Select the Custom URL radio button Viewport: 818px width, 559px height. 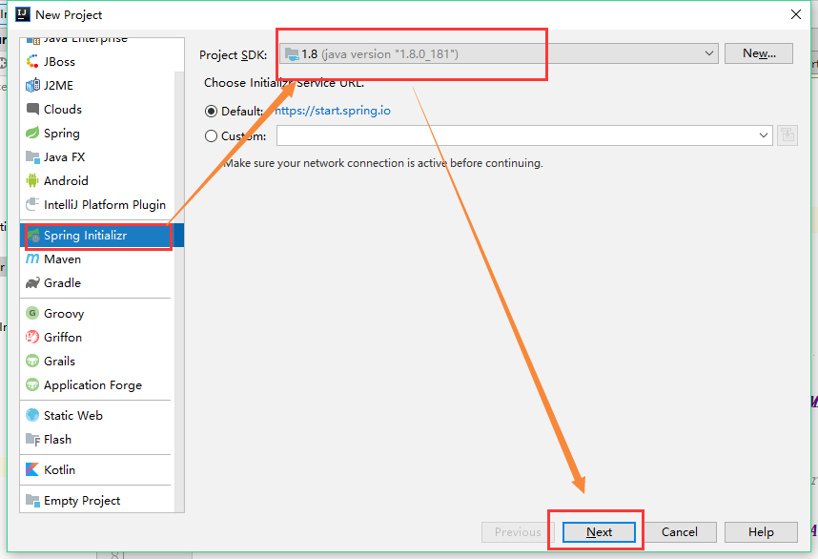click(x=211, y=136)
